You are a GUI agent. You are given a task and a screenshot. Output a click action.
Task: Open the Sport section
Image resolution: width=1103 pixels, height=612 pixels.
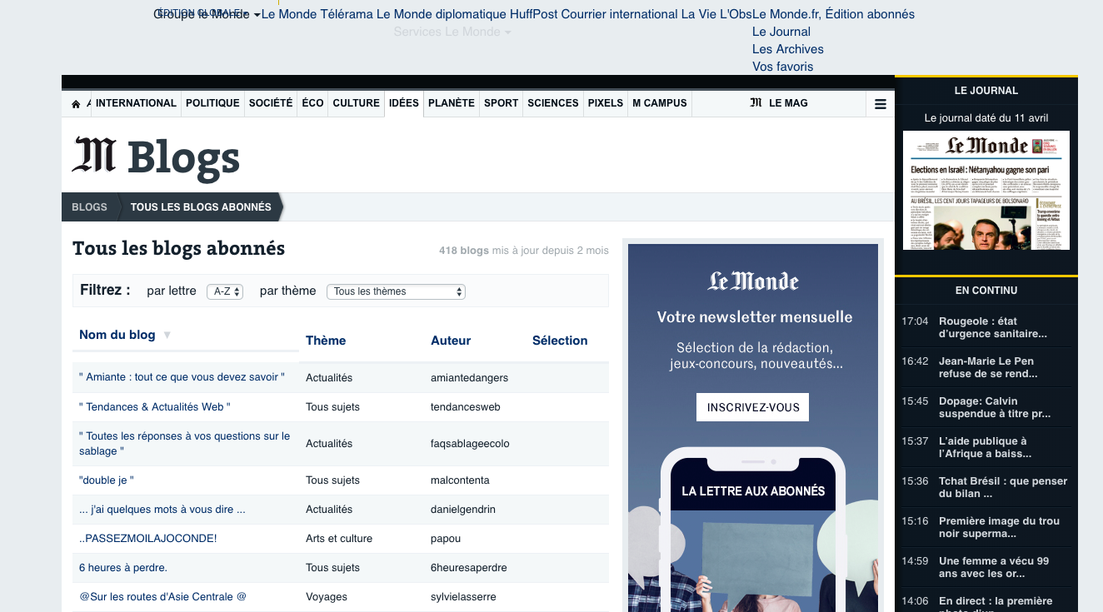502,103
